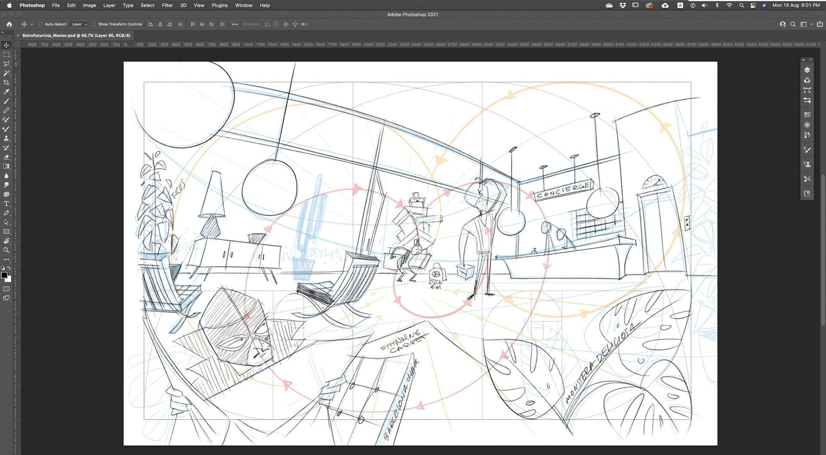Open additional options via ellipsis in options bar
826x455 pixels.
pos(234,24)
